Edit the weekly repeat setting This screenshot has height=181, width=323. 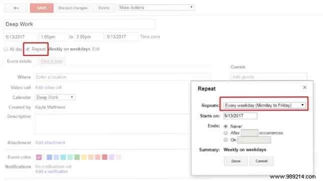[x=96, y=49]
